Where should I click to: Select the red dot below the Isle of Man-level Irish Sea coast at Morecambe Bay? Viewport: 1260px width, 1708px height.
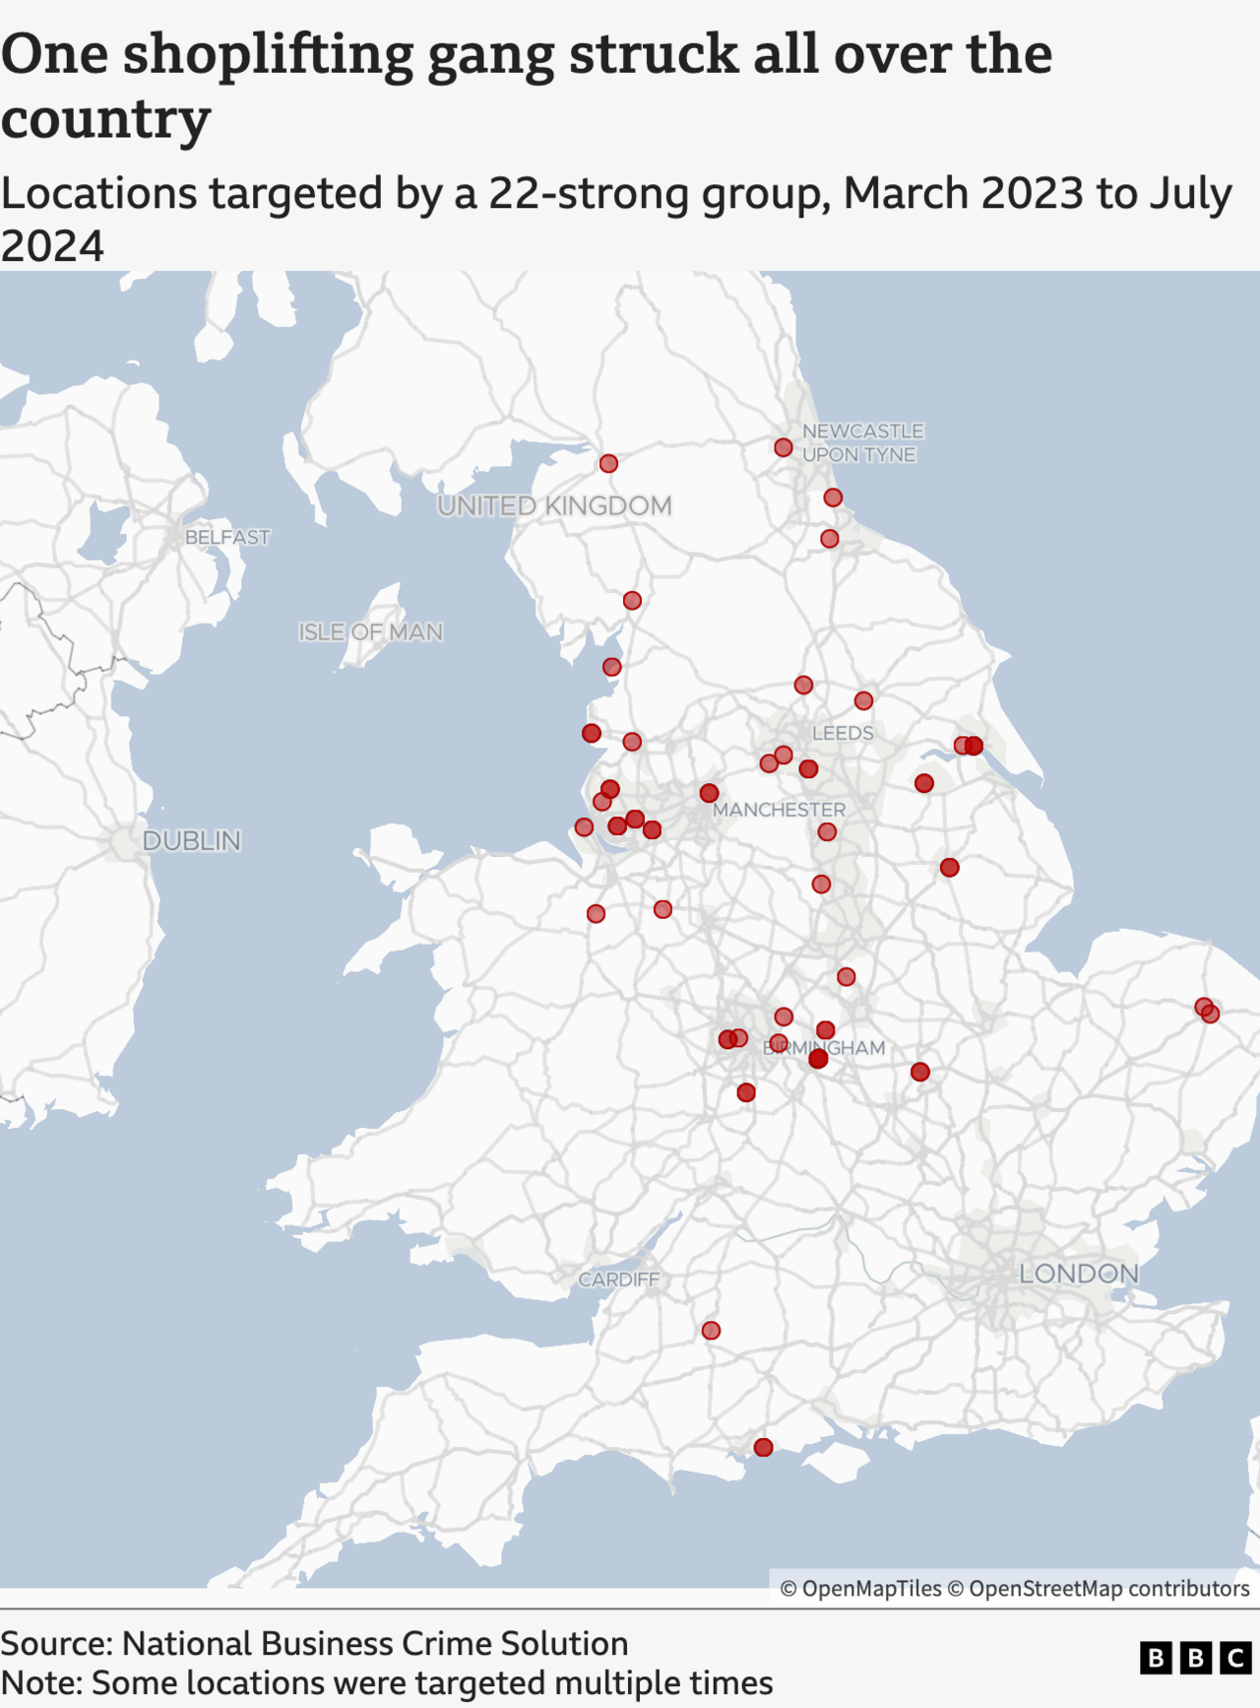click(611, 667)
